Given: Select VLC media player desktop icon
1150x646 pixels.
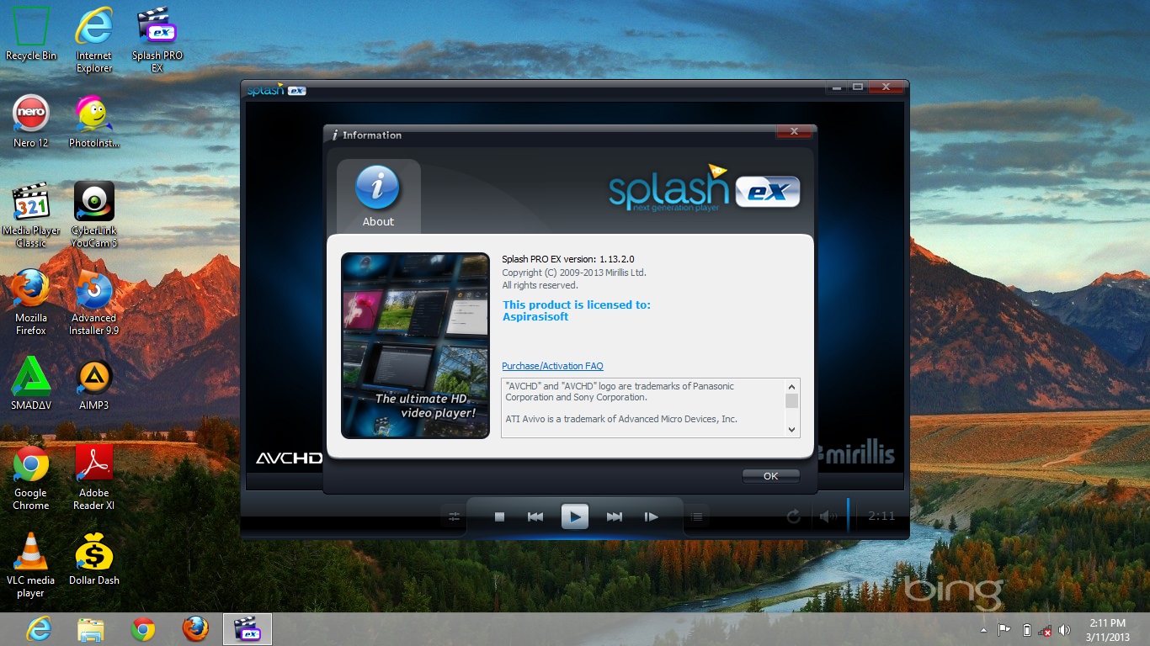Looking at the screenshot, I should click(x=31, y=564).
